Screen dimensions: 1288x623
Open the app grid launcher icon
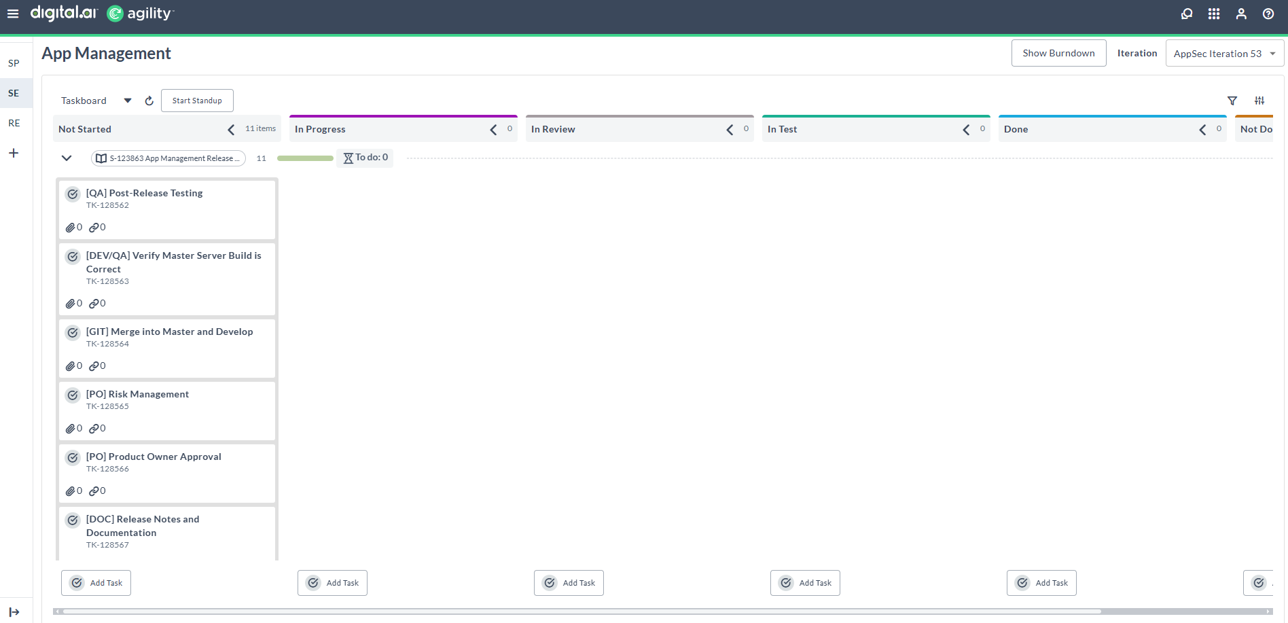[1214, 14]
